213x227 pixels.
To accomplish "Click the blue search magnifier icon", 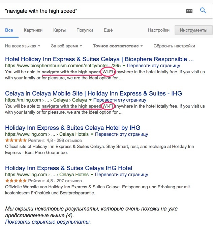I will point(203,10).
